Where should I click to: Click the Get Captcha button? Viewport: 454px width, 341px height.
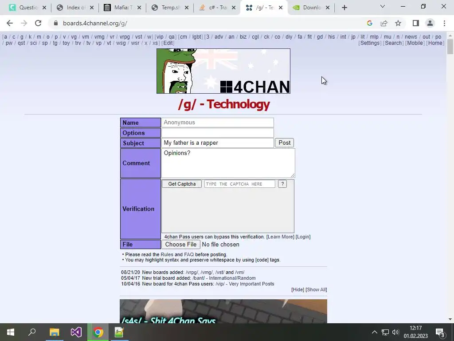(182, 184)
